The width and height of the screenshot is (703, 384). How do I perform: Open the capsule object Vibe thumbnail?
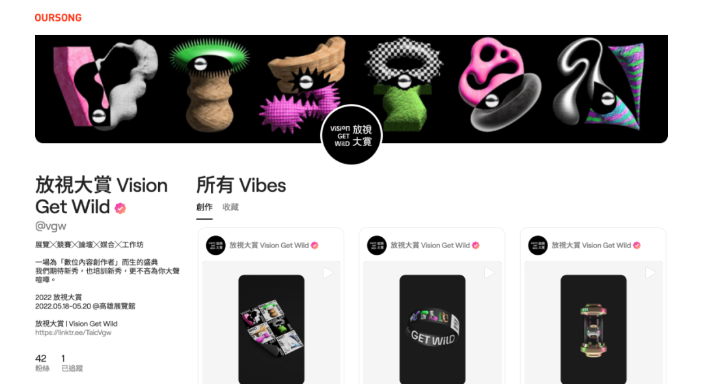click(x=593, y=329)
